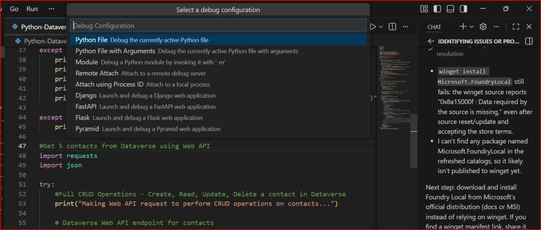
Task: Click the side panel icon beside chat title
Action: pos(528,41)
